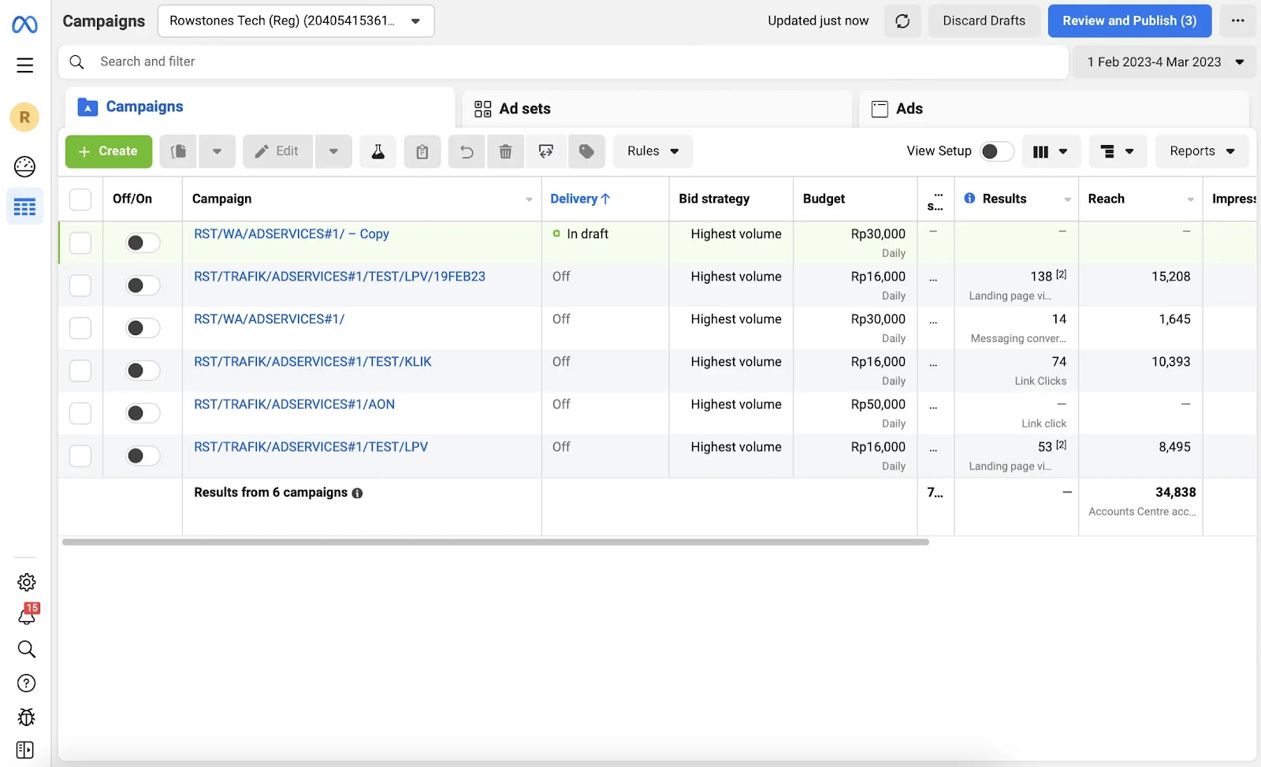Click the refresh icon beside Updated just now
This screenshot has height=767, width=1261.
click(902, 21)
